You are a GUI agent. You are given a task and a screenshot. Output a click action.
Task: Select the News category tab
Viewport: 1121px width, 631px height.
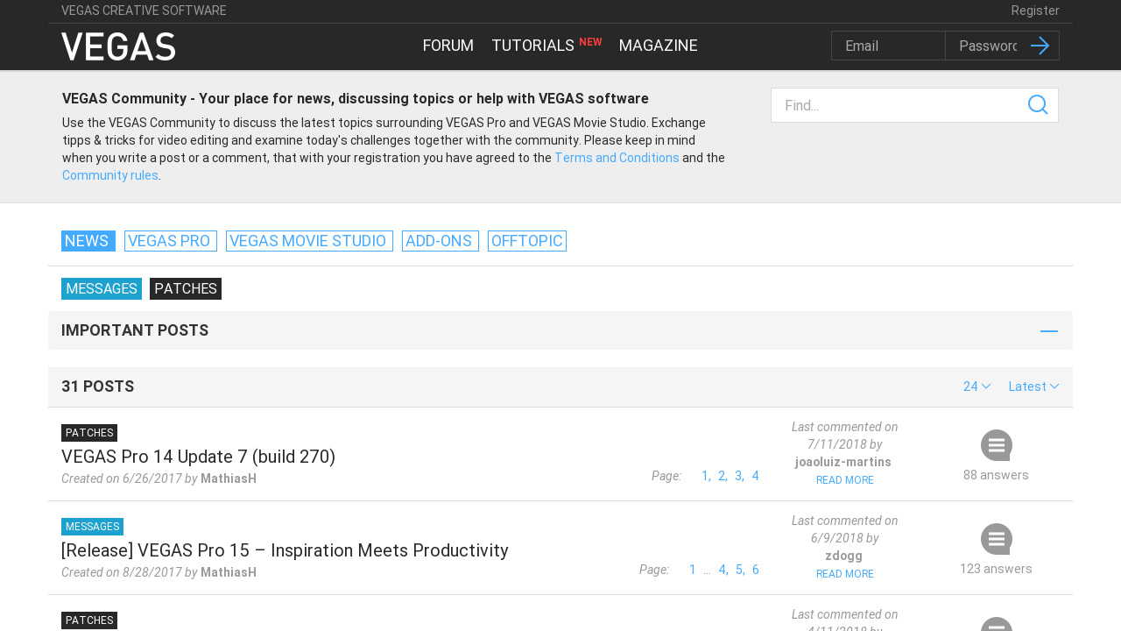(x=88, y=241)
